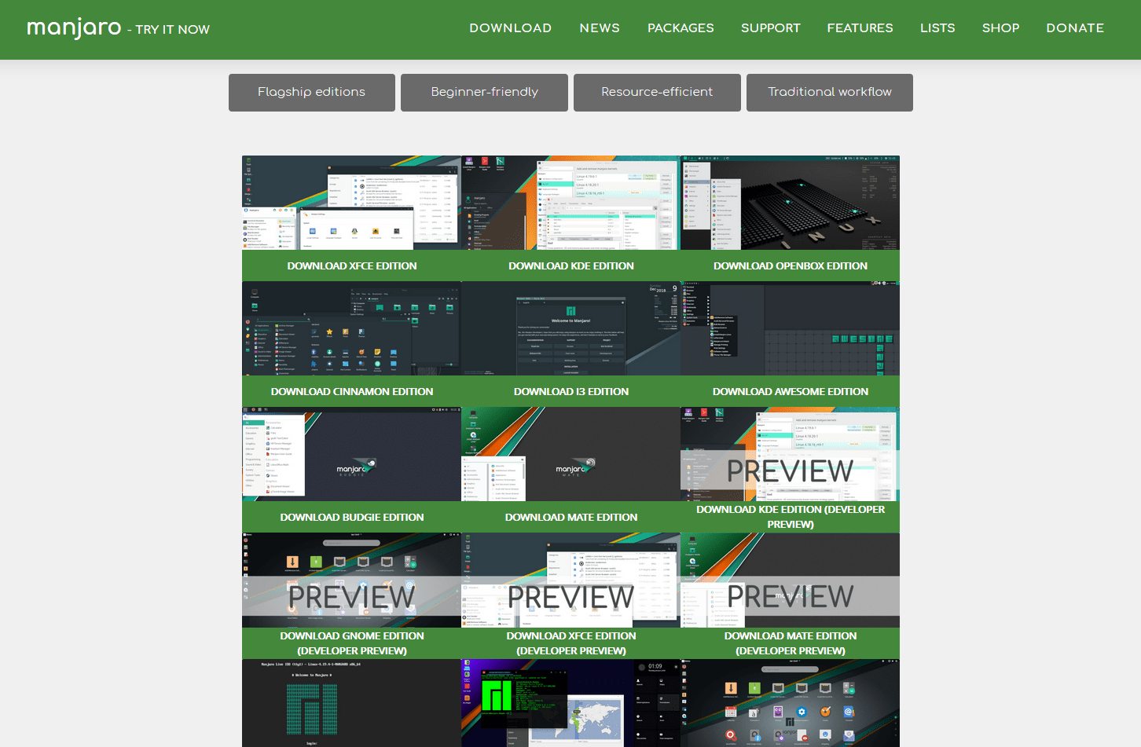Image resolution: width=1141 pixels, height=747 pixels.
Task: Download the KDE Edition
Action: coord(571,265)
